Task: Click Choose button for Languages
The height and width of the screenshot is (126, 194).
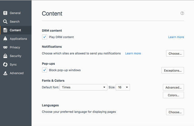Action: 175,112
